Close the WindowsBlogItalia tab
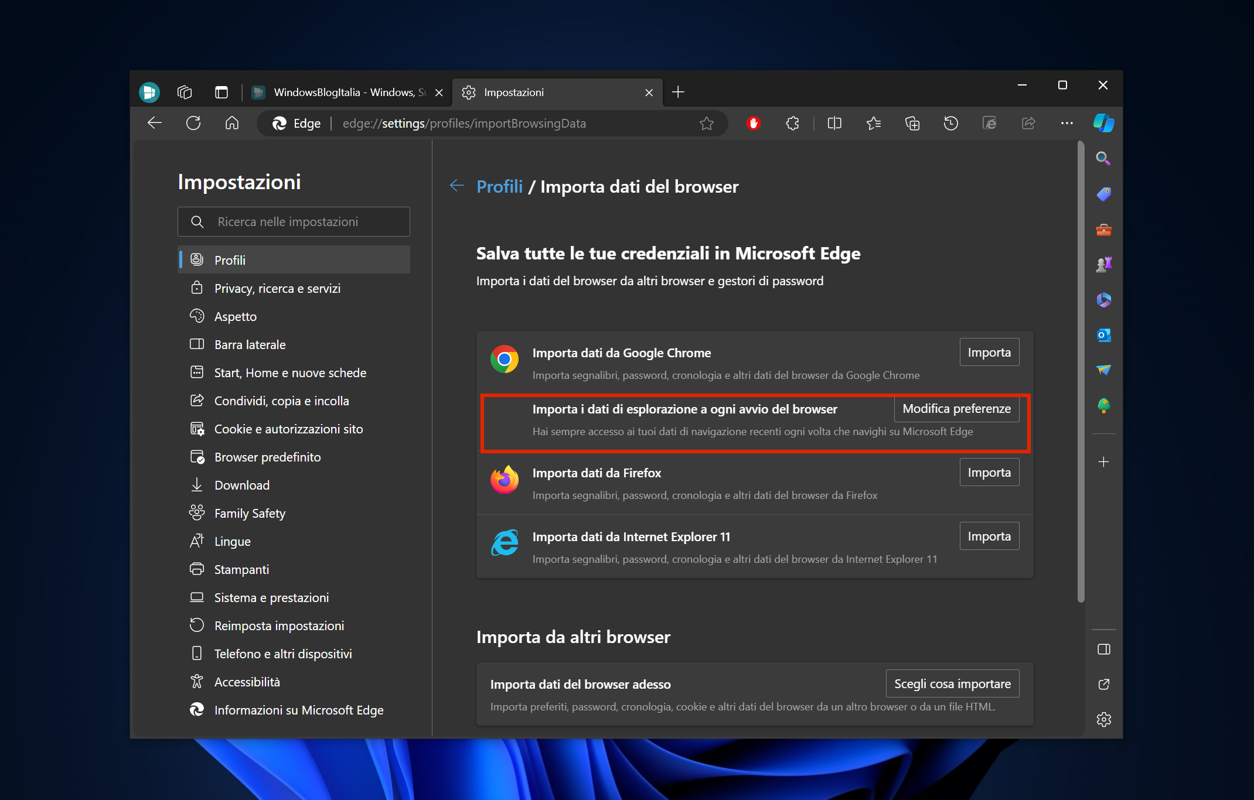1254x800 pixels. 439,93
